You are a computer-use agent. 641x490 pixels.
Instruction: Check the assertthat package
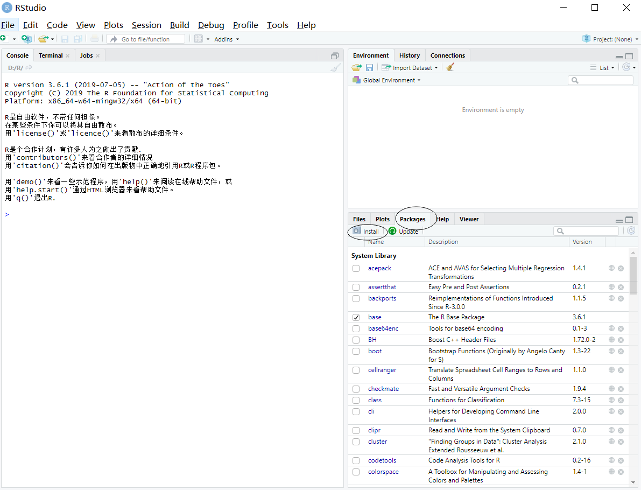[x=356, y=287]
